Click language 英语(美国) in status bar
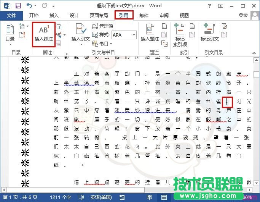The image size is (260, 202). click(101, 197)
